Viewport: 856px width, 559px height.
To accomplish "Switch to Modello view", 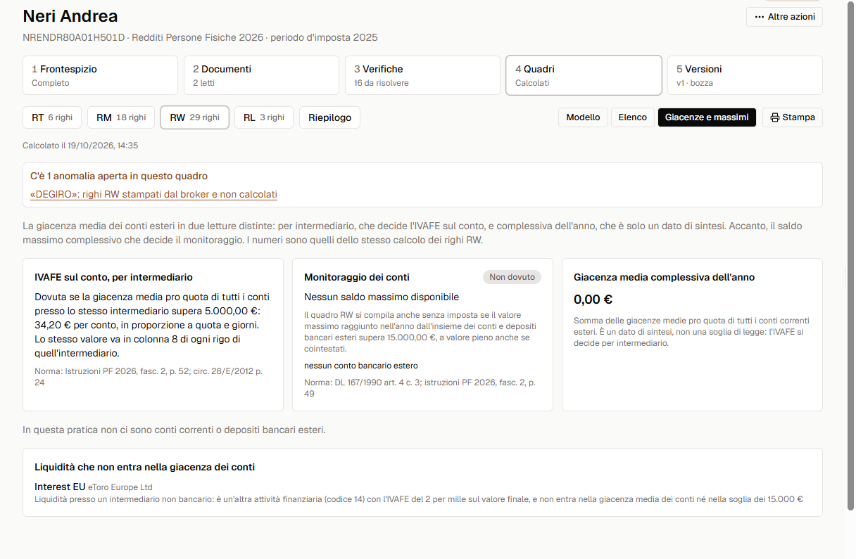I will pos(584,117).
